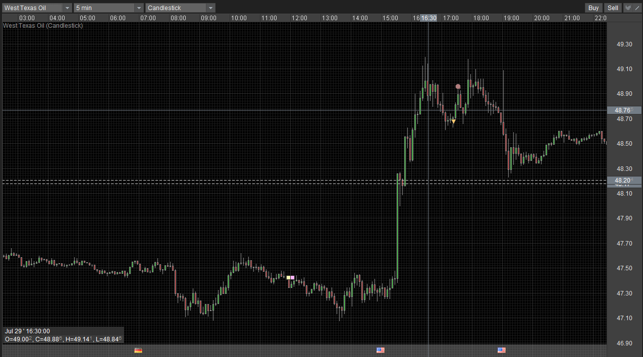This screenshot has height=357, width=643.
Task: Click the 18:00 time axis label
Action: (481, 18)
